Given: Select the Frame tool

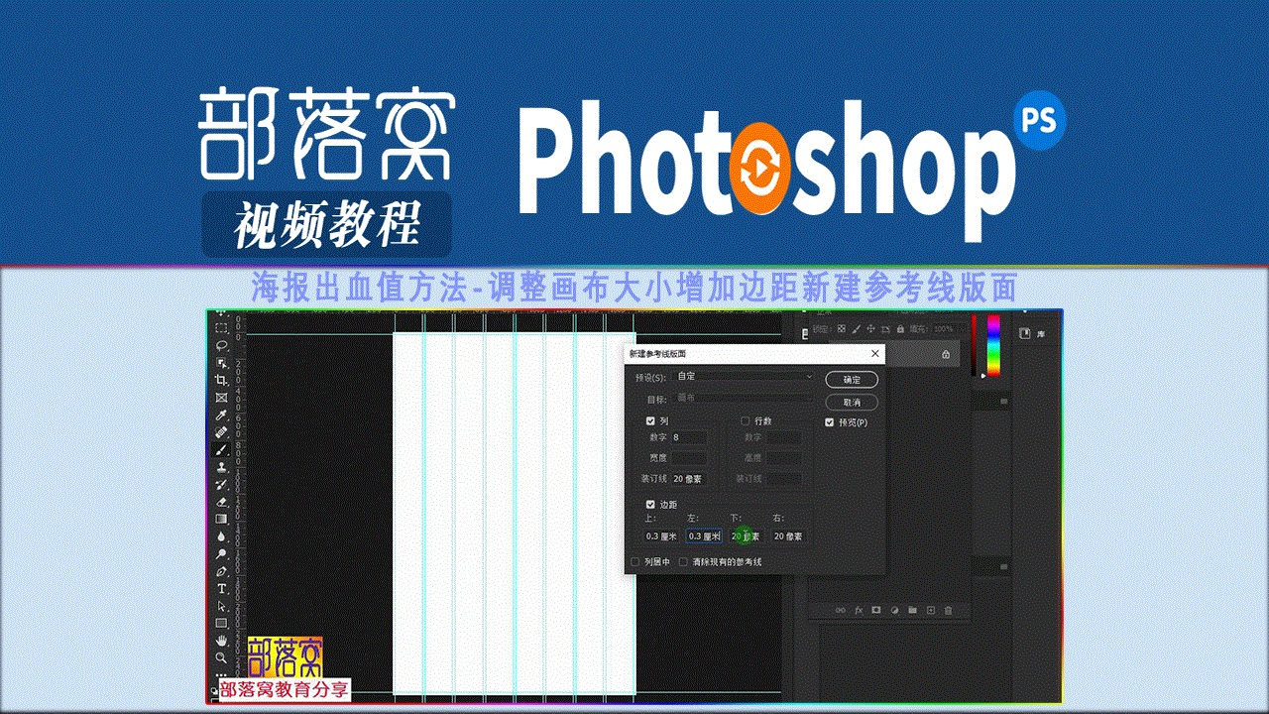Looking at the screenshot, I should (221, 398).
